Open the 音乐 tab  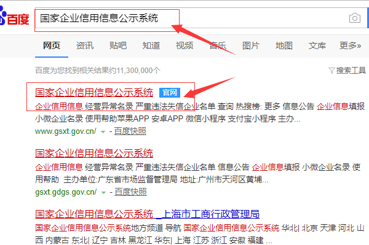[x=218, y=45]
